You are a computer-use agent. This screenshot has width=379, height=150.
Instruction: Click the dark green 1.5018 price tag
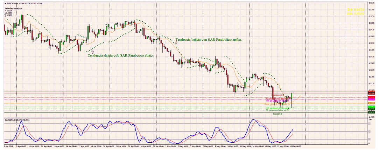372,112
